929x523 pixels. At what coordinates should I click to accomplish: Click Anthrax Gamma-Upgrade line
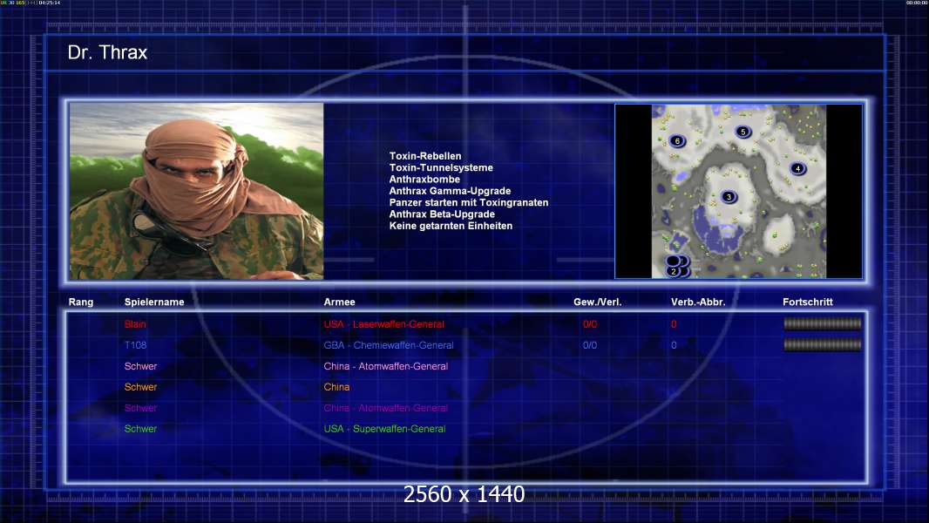coord(450,191)
